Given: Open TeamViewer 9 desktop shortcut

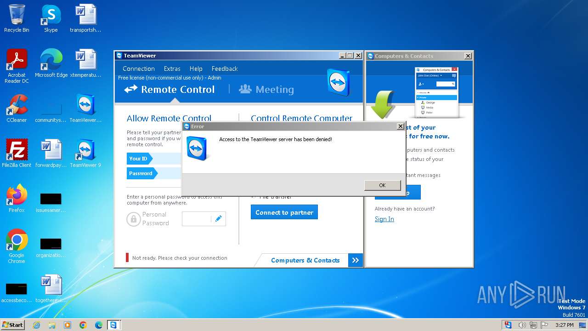Looking at the screenshot, I should click(85, 154).
